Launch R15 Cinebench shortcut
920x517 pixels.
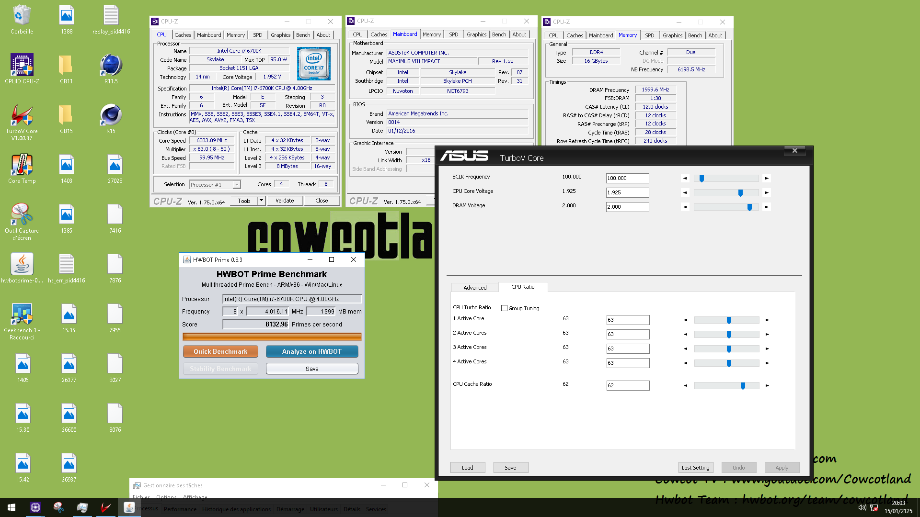[x=111, y=119]
